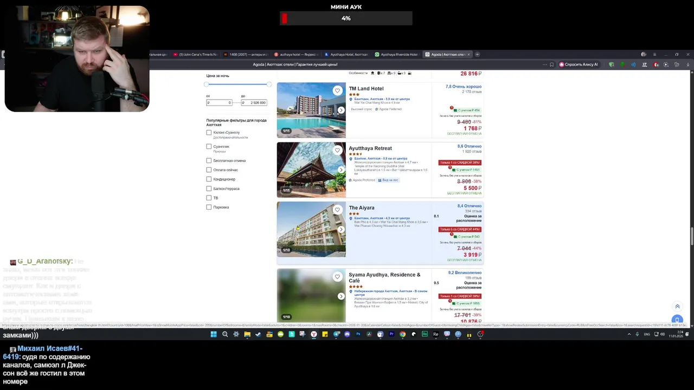This screenshot has width=694, height=390.
Task: Switch to 1408 (2007) browser tab
Action: click(246, 54)
